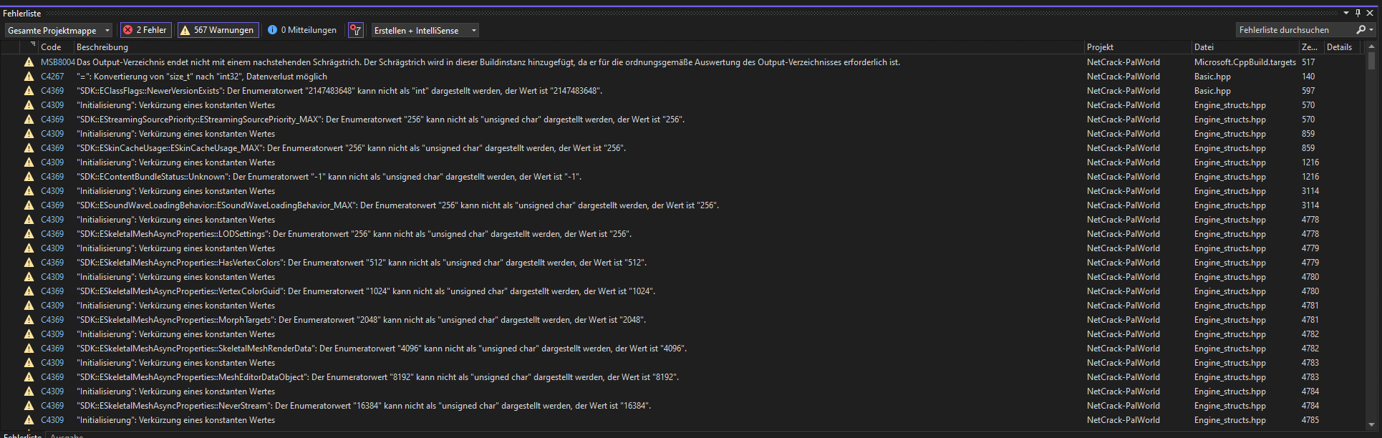Open the Erstellen + IntelliSense source dropdown
Image resolution: width=1382 pixels, height=438 pixels.
[x=425, y=30]
